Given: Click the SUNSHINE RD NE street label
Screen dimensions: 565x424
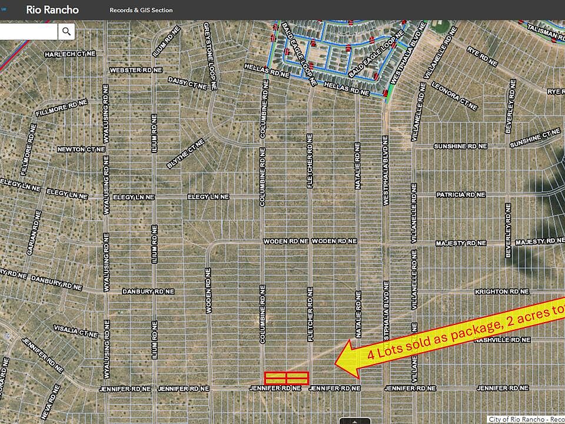Looking at the screenshot, I should pyautogui.click(x=460, y=146).
